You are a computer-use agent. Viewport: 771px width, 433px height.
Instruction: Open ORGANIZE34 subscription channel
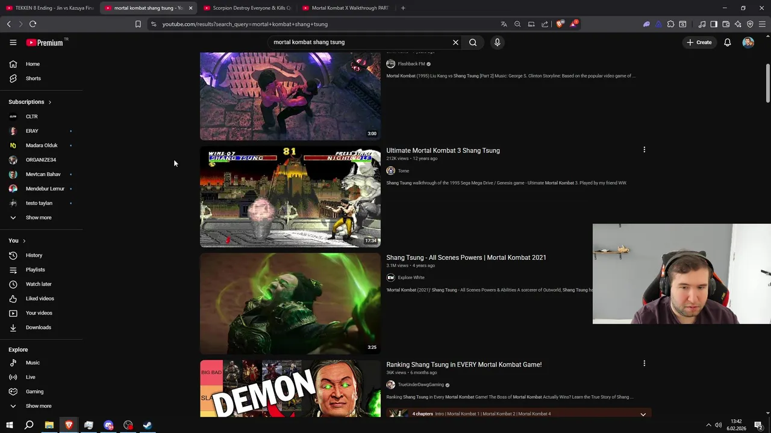[x=41, y=159]
